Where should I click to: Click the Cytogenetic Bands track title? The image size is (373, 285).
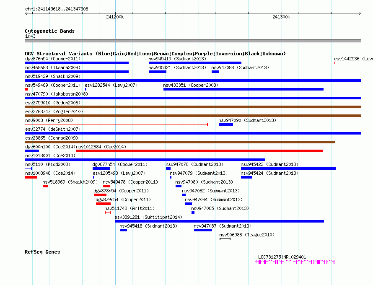click(50, 31)
